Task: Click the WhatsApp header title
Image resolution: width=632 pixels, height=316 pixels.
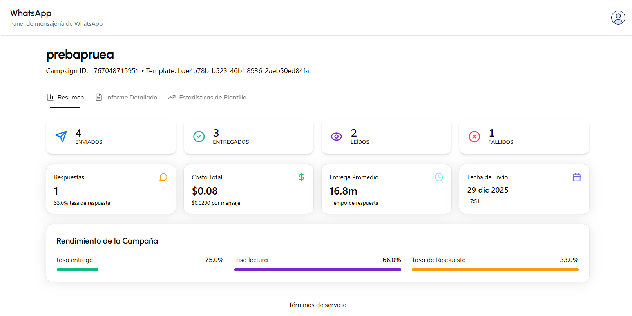Action: coord(31,13)
